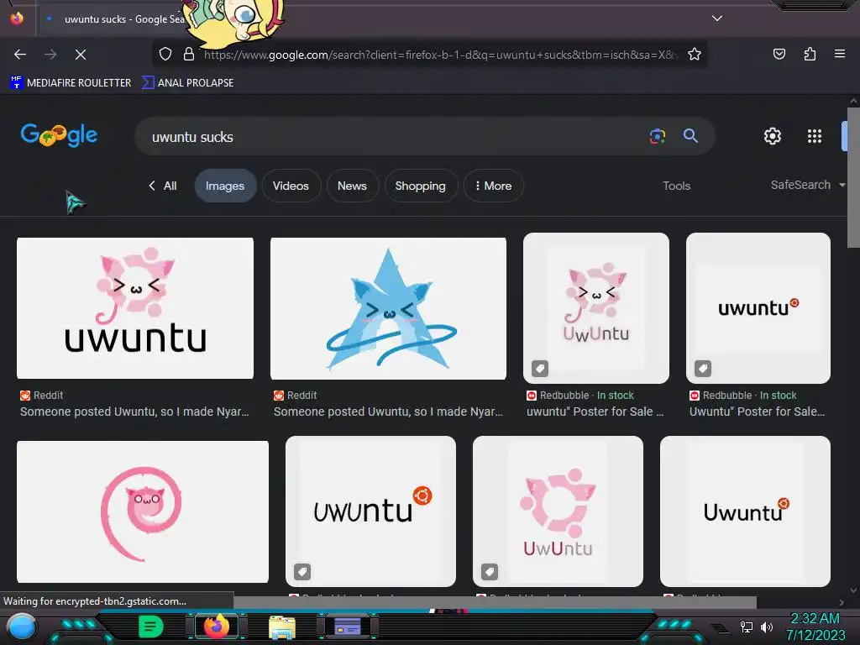The width and height of the screenshot is (860, 645).
Task: Click product tag on black uwuntu poster
Action: 703,369
